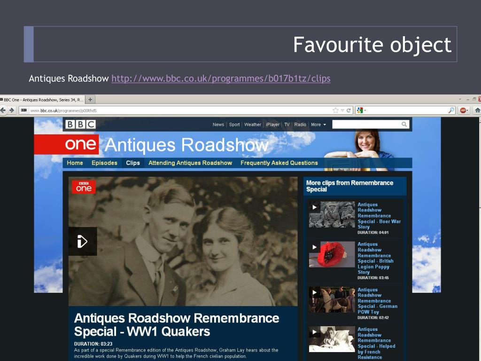Click the 'DURATION: 04:01' text

373,233
